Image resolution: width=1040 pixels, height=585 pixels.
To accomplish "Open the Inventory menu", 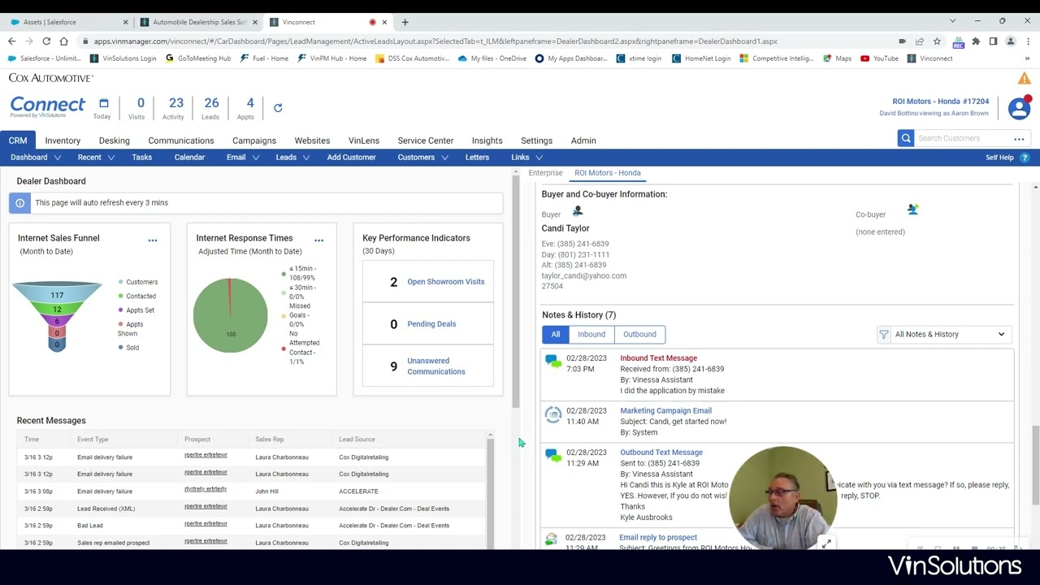I will [x=63, y=141].
